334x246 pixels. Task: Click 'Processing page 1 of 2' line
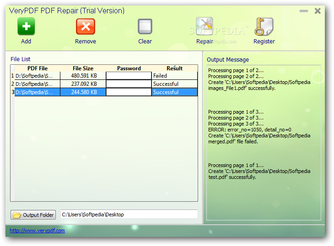click(236, 70)
